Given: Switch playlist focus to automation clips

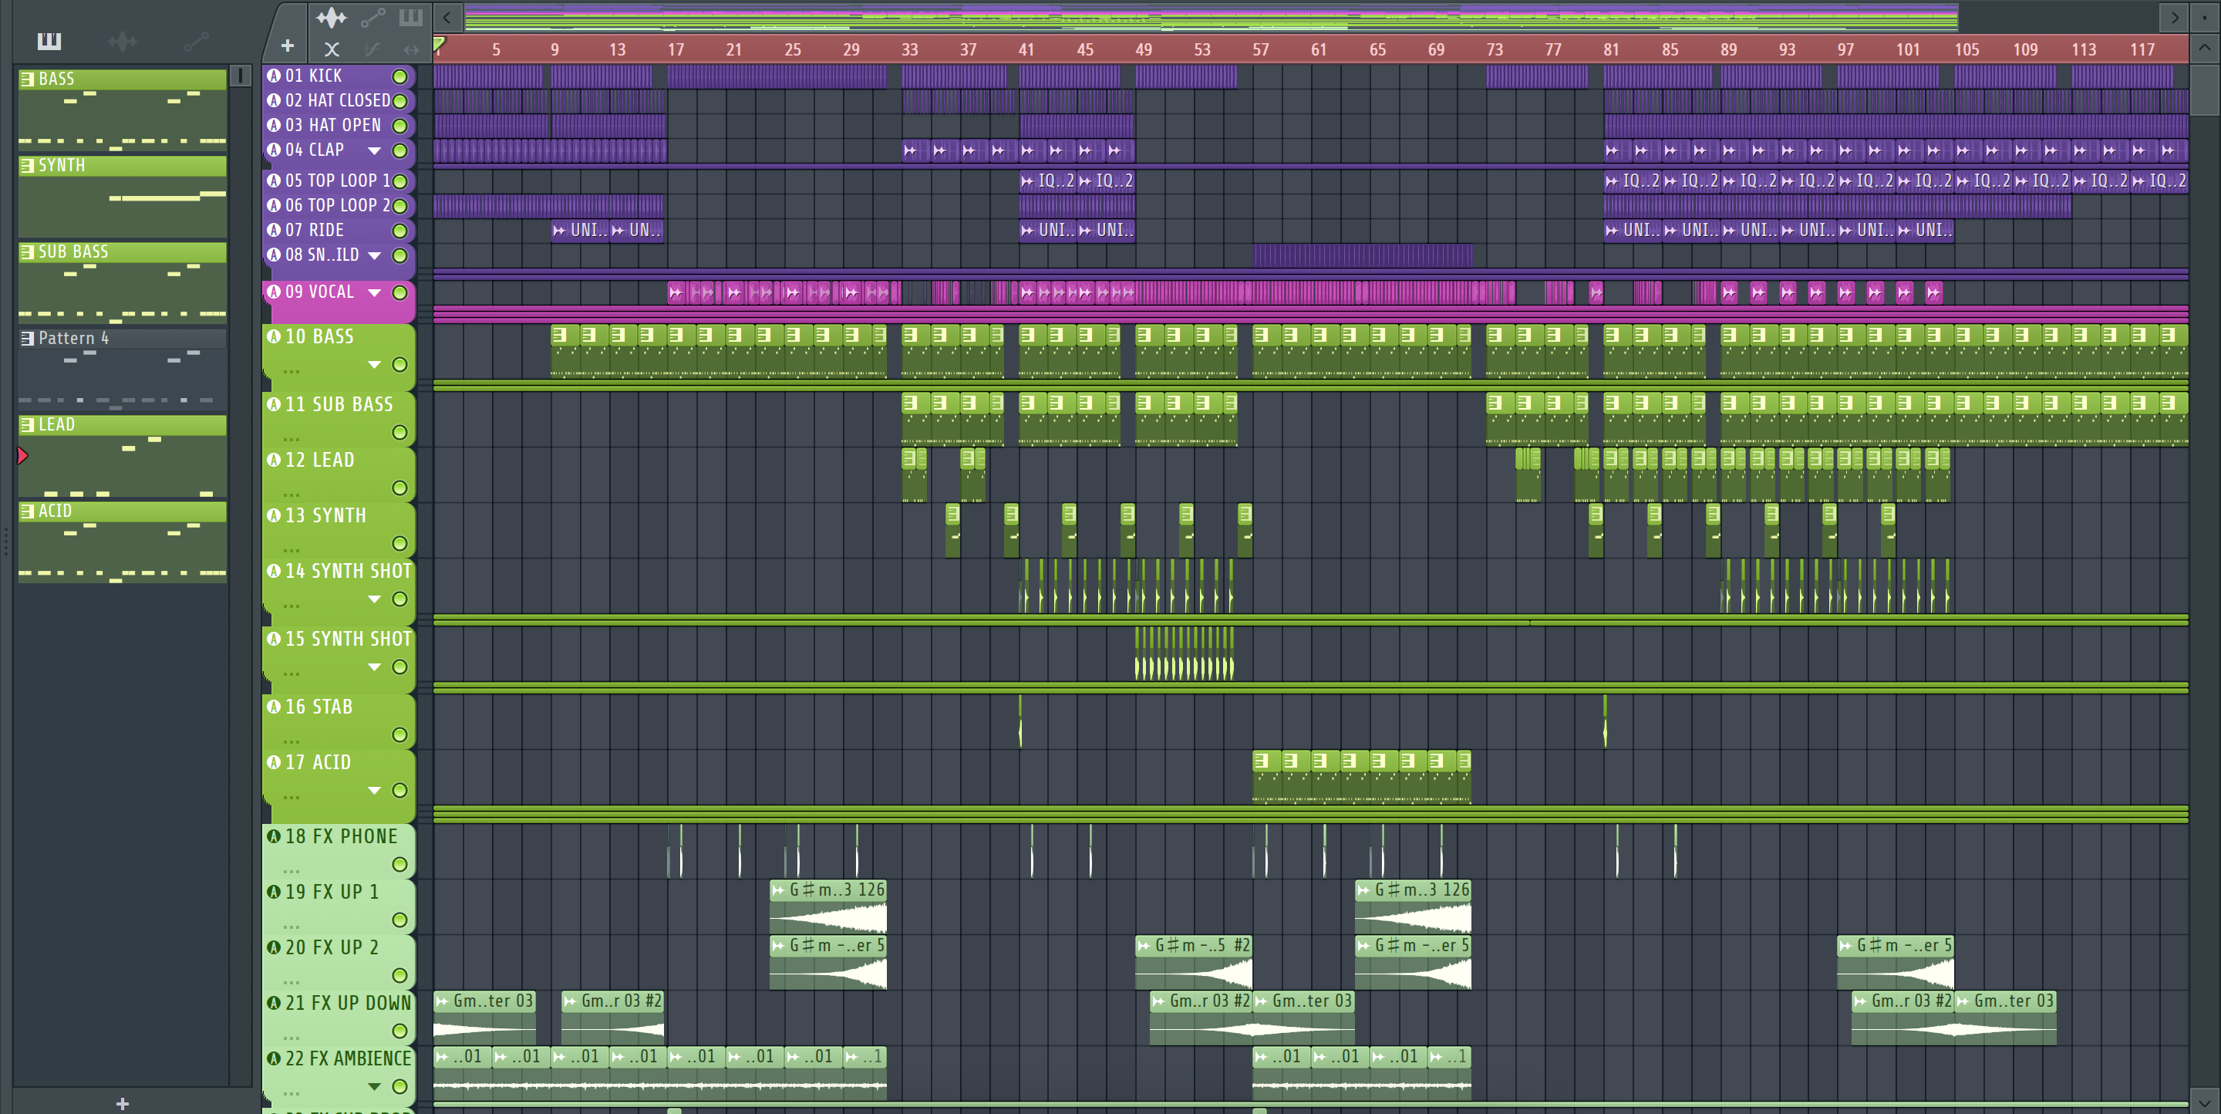Looking at the screenshot, I should (x=372, y=17).
